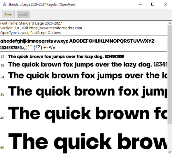Click the Print button

(8, 15)
